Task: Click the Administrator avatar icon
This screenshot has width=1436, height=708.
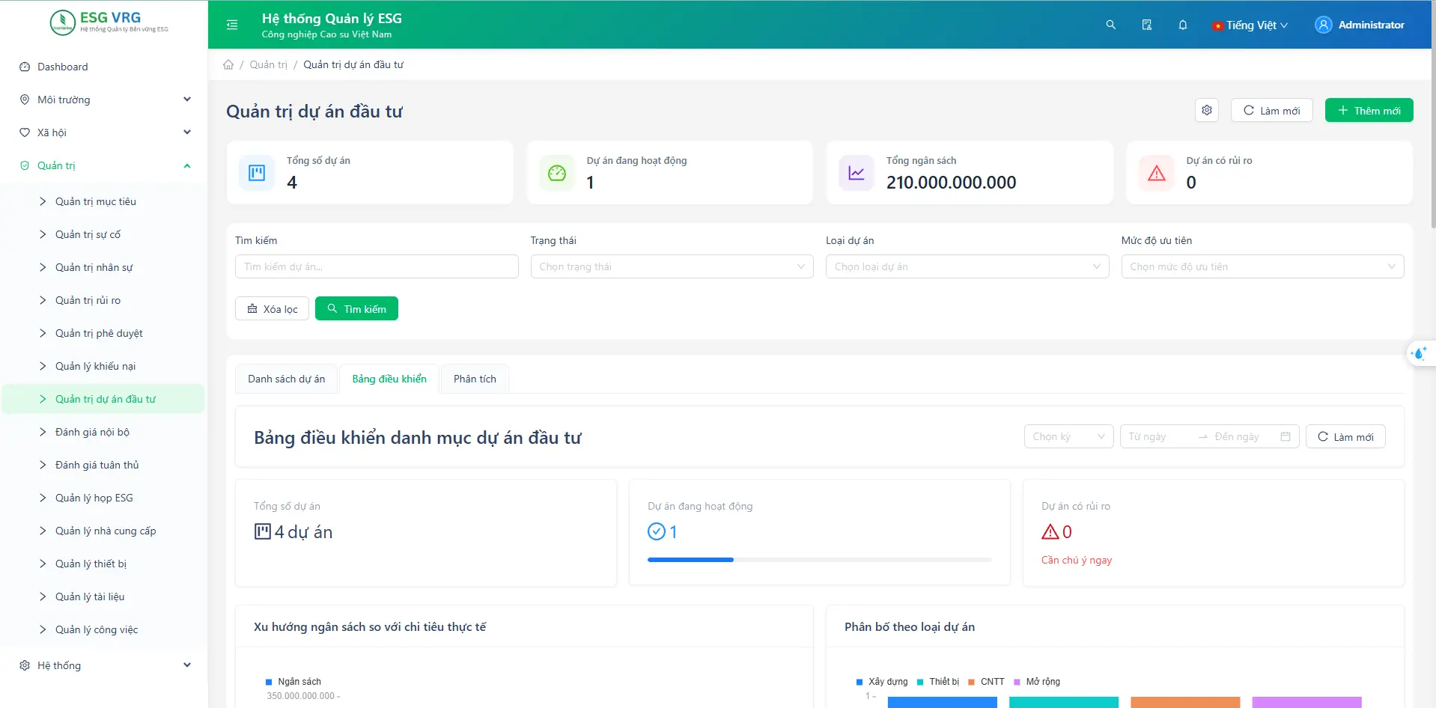Action: (1323, 25)
